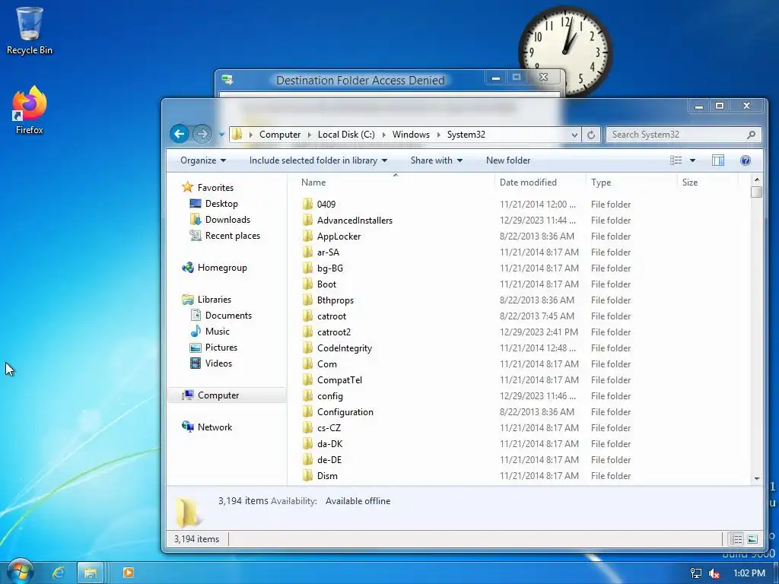This screenshot has width=779, height=584.
Task: Click the Windows Start orb
Action: 21,572
